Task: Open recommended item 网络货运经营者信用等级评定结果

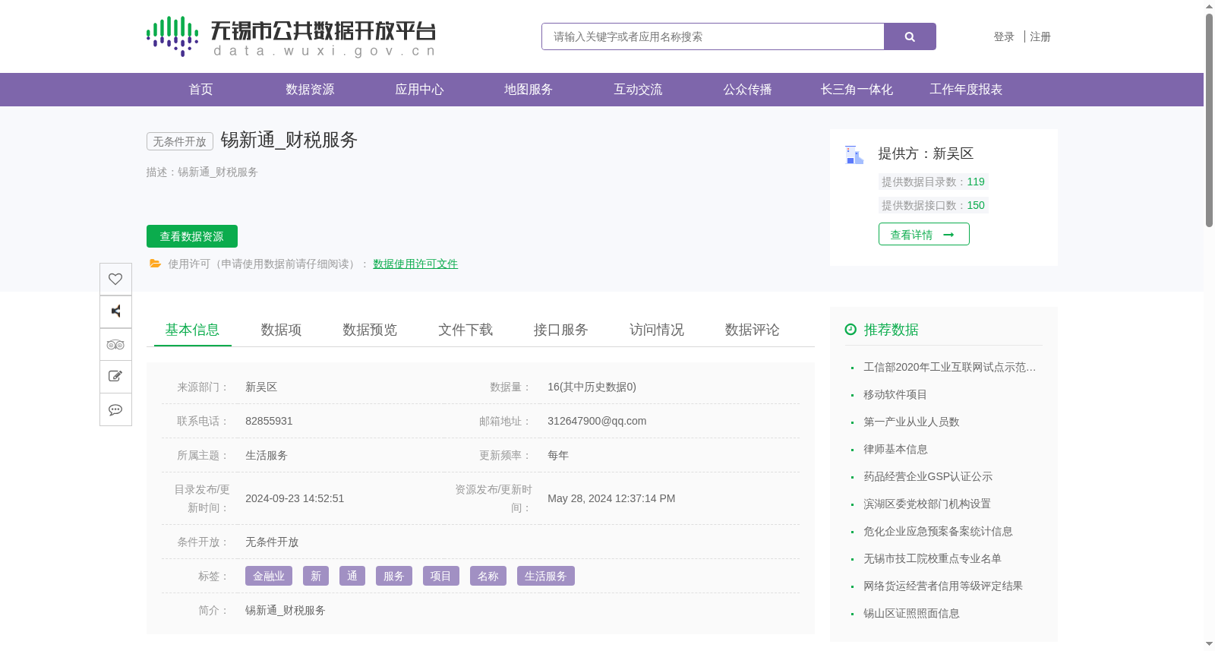Action: click(x=943, y=586)
